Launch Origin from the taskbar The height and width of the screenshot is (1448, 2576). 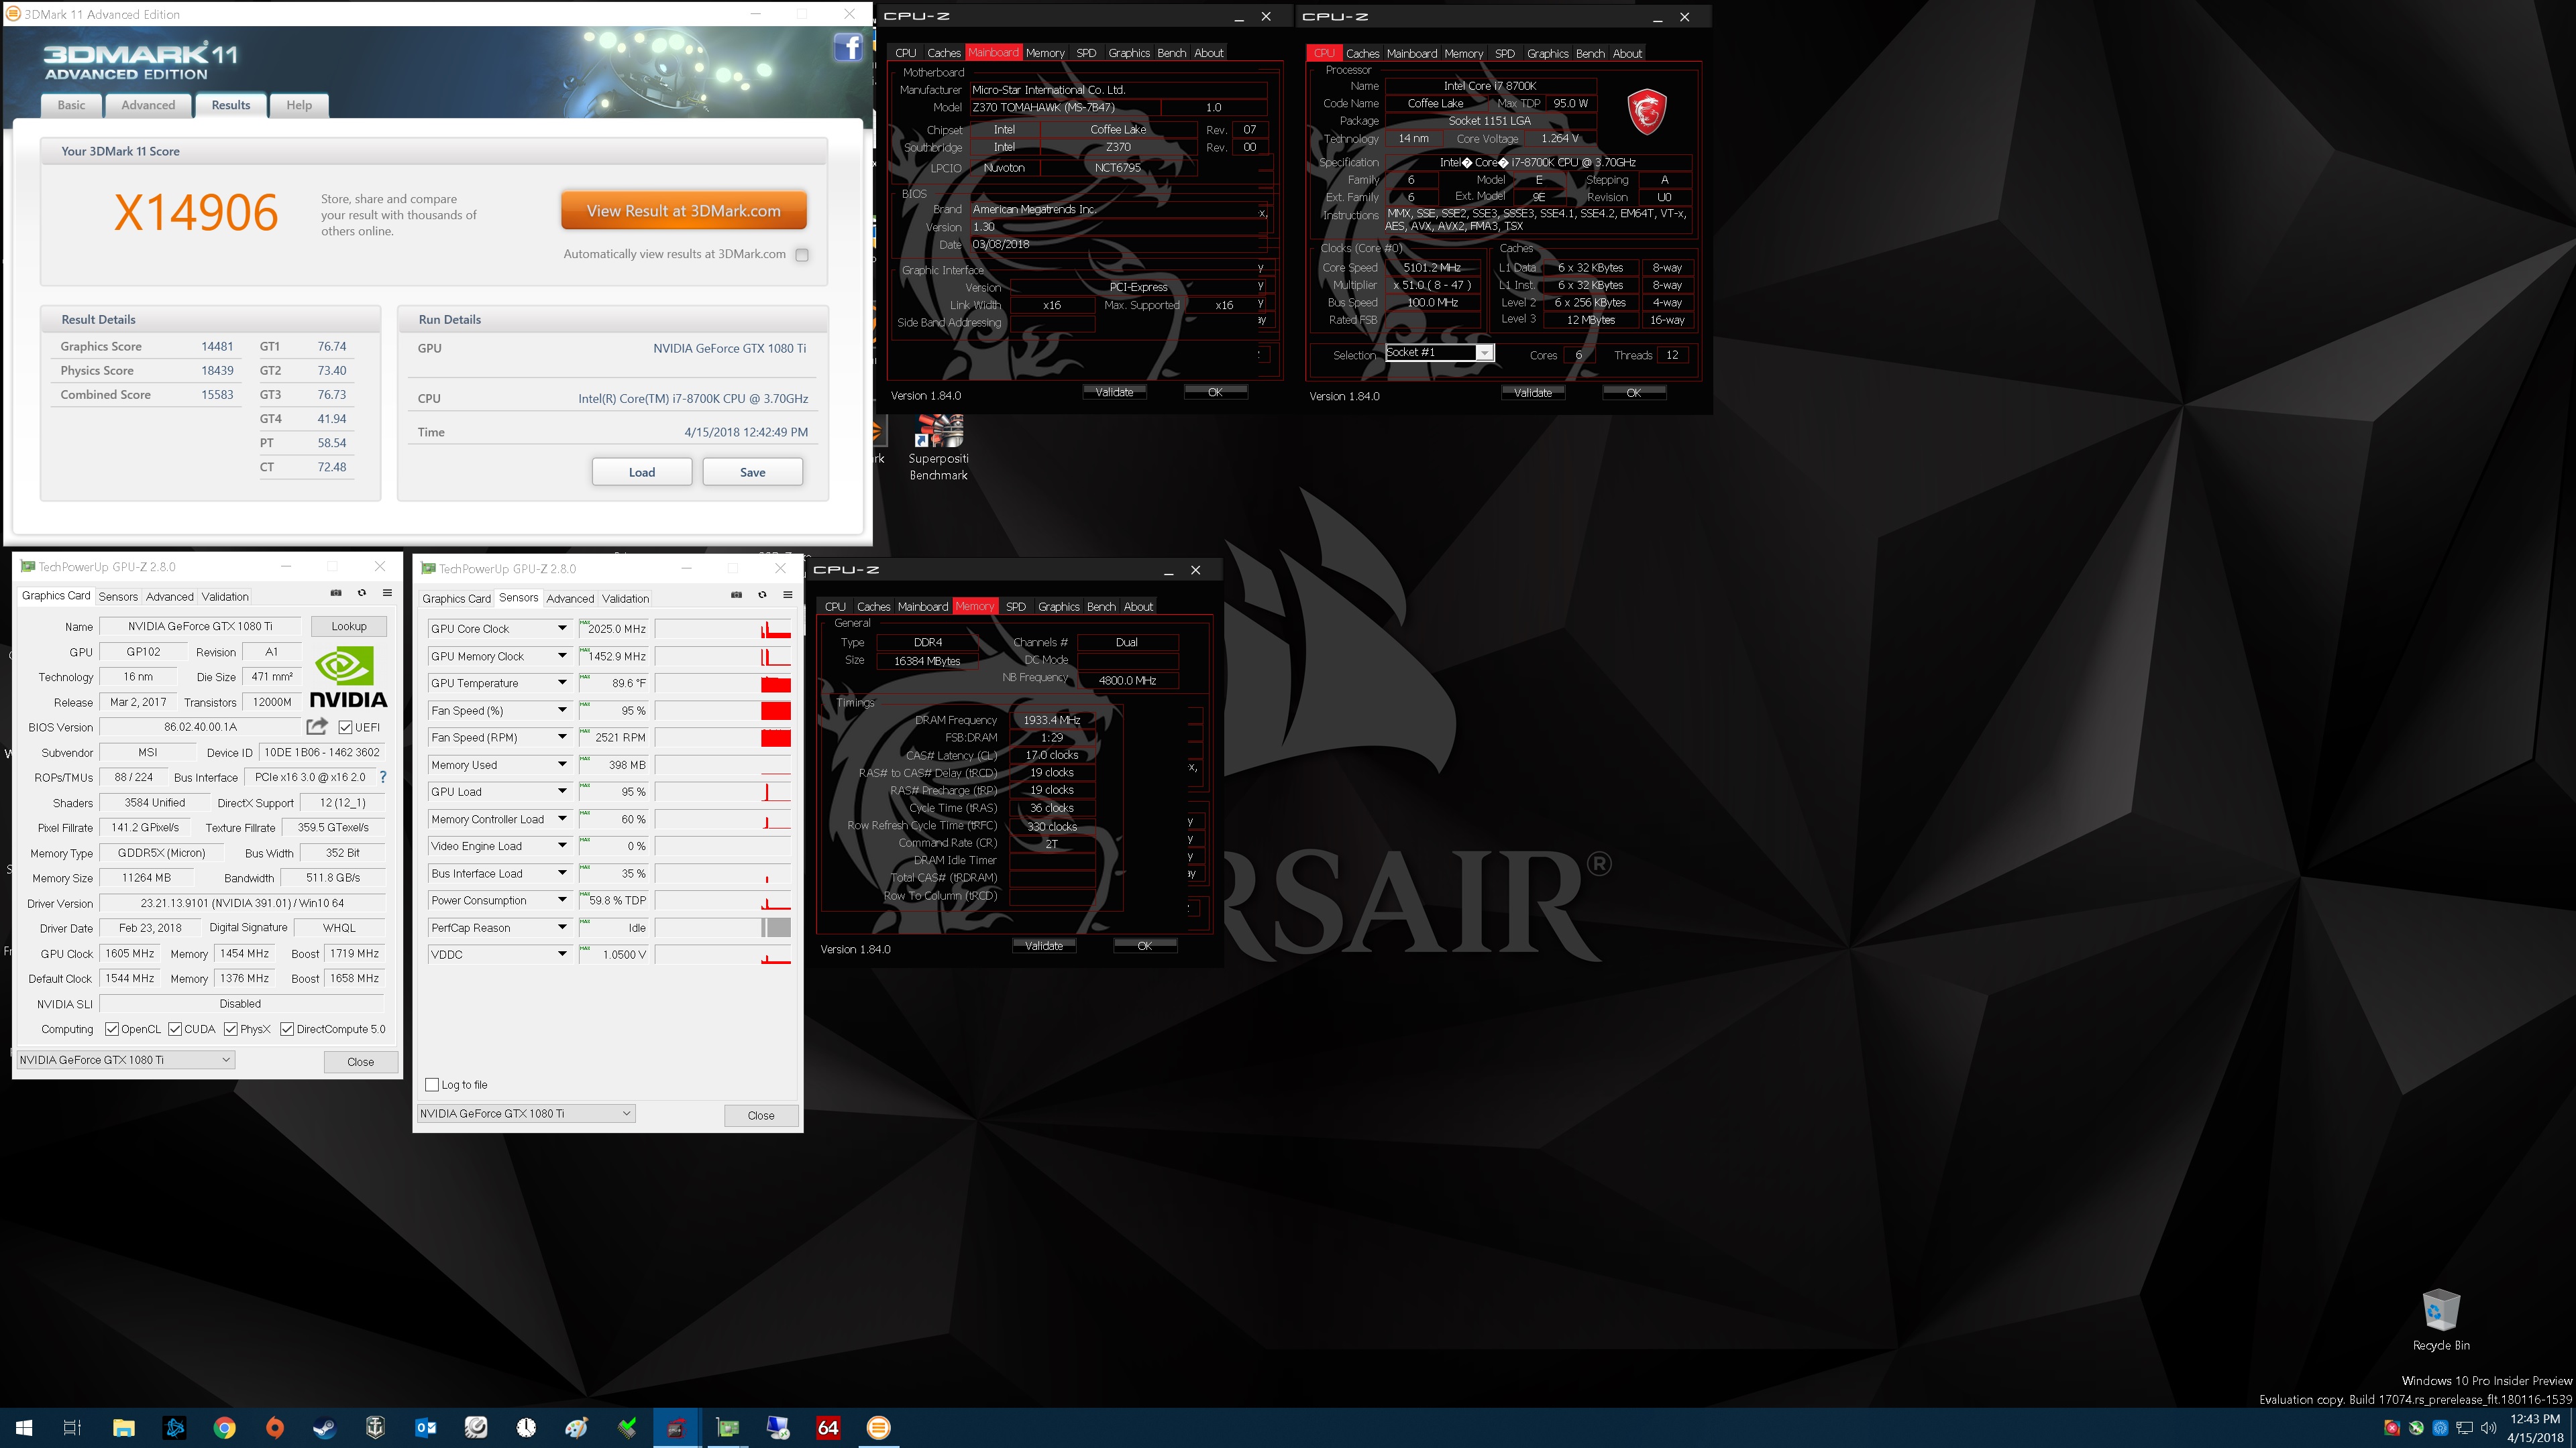(274, 1427)
